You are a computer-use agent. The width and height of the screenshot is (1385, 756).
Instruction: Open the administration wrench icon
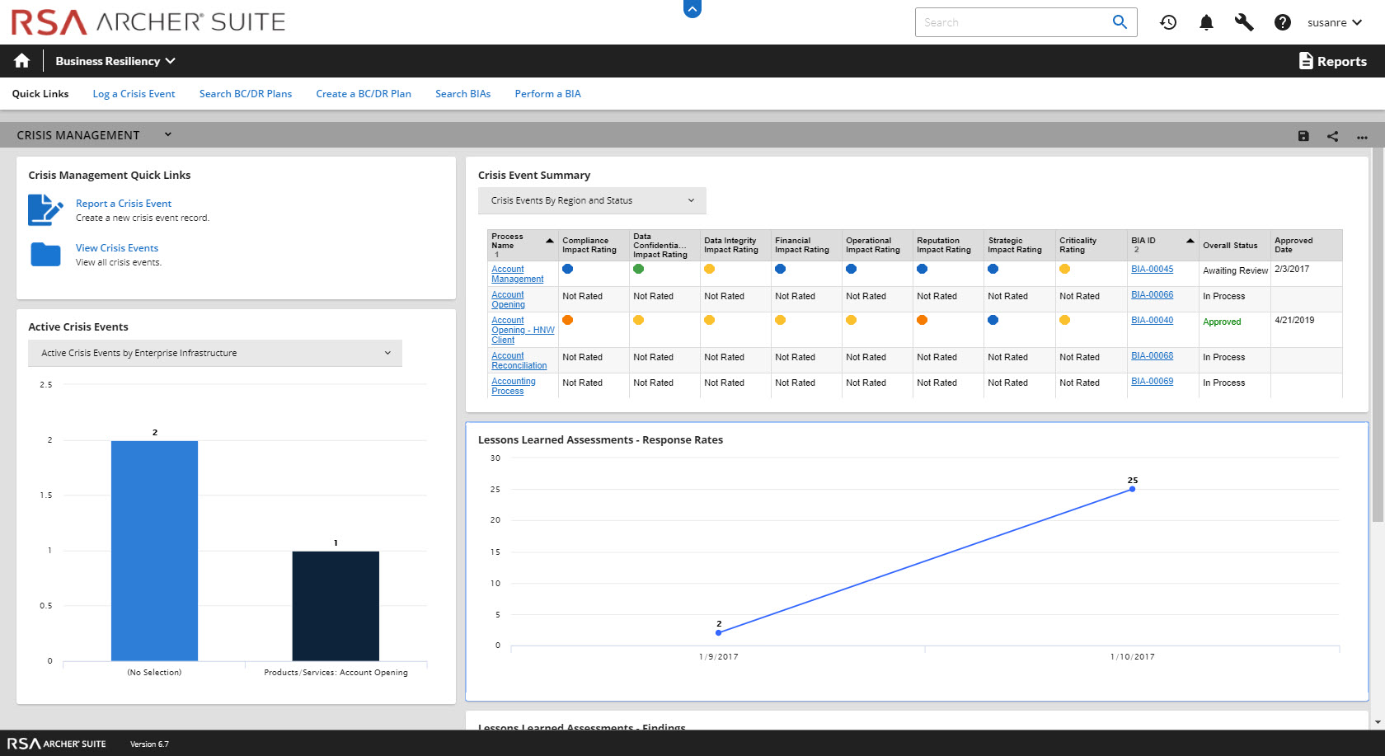1244,22
